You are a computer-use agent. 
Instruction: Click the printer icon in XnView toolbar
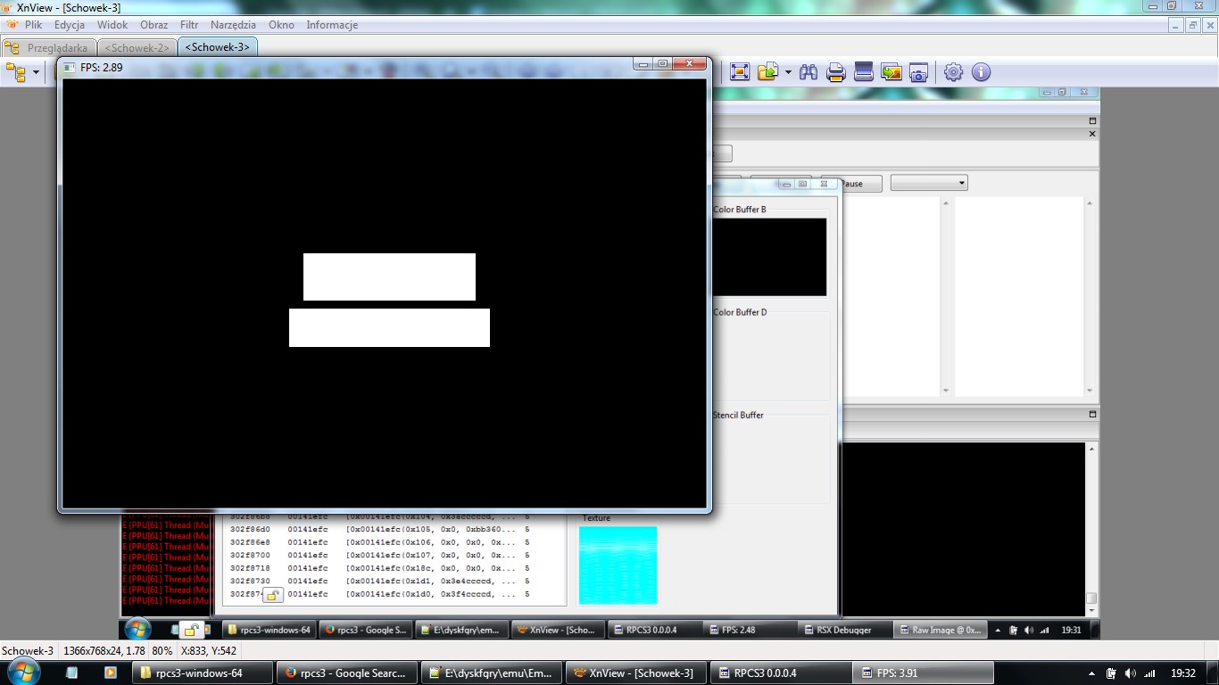click(x=835, y=72)
